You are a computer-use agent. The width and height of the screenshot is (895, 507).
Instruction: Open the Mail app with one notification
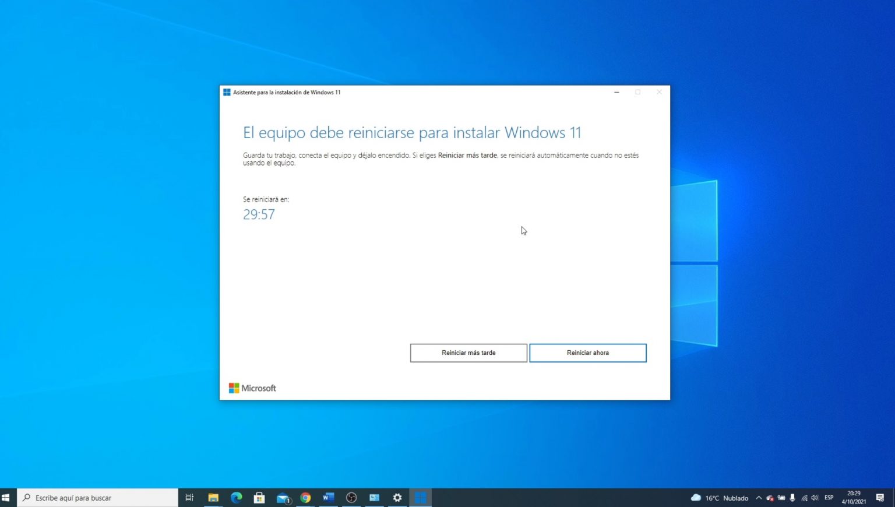[282, 498]
